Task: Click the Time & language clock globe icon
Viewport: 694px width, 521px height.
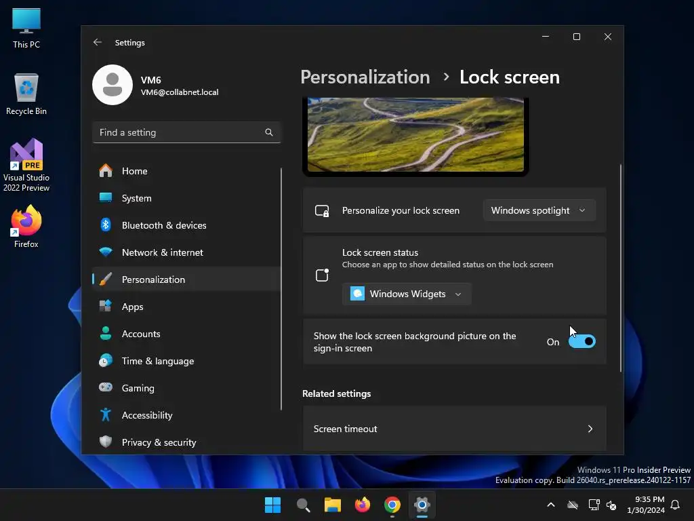Action: [105, 361]
